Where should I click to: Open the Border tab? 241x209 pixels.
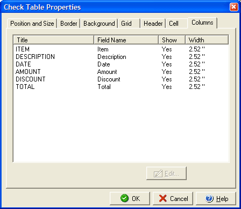tap(69, 24)
